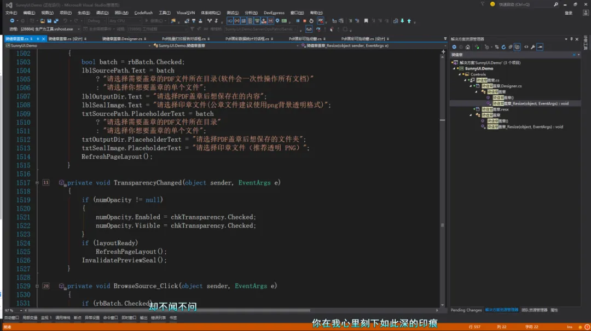Close the active editor tab
The height and width of the screenshot is (331, 591).
[43, 39]
